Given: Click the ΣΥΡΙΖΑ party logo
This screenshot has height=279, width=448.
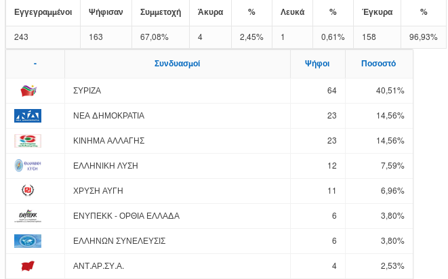Looking at the screenshot, I should pos(28,91).
